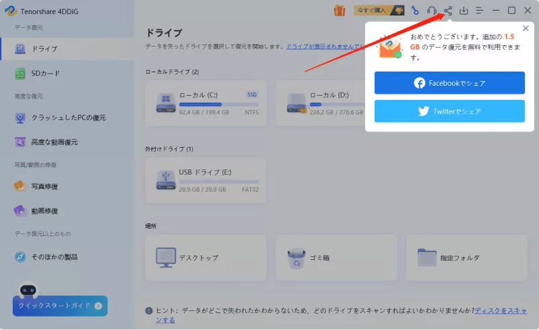Click the robot assistant icon

coord(28,289)
